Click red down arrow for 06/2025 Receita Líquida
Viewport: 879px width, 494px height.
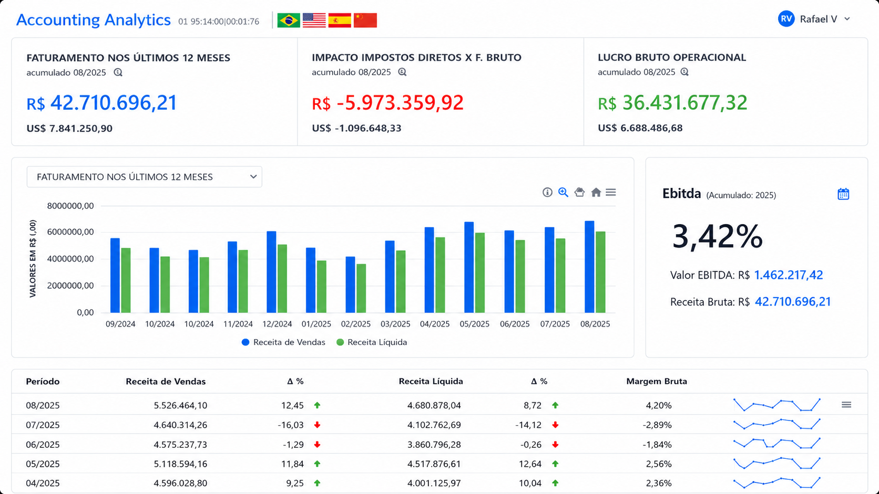555,444
